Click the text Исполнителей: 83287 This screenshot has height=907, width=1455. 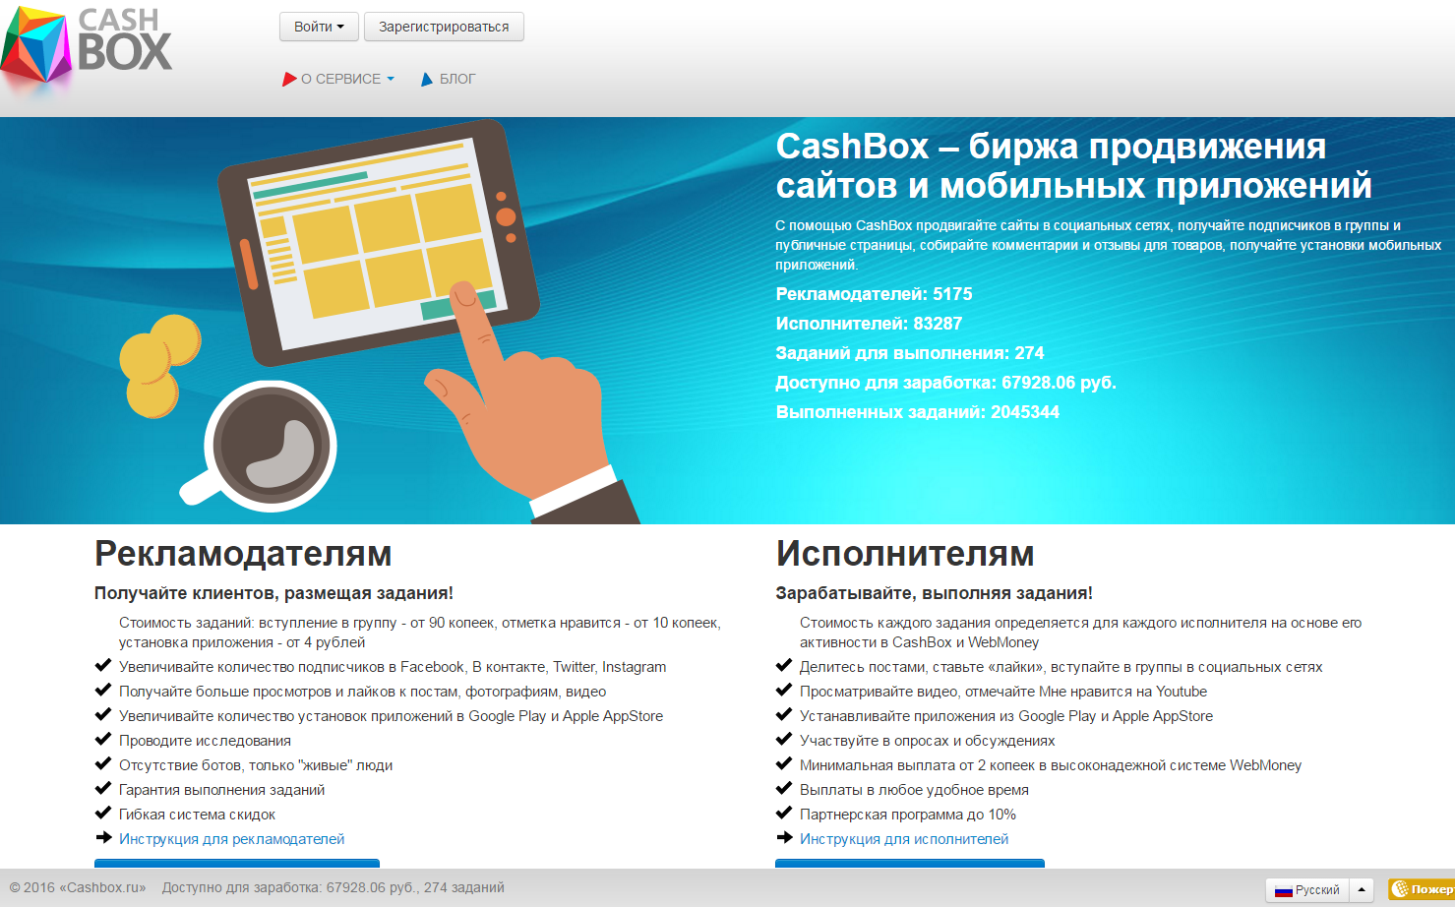869,324
